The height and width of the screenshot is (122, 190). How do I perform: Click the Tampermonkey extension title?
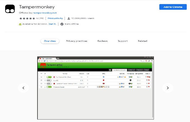click(x=37, y=7)
